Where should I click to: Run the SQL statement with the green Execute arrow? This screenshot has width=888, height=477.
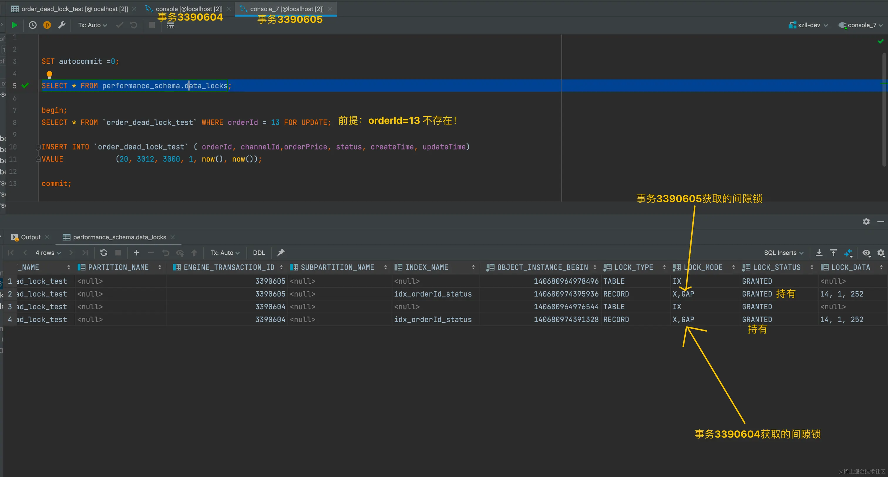point(14,25)
